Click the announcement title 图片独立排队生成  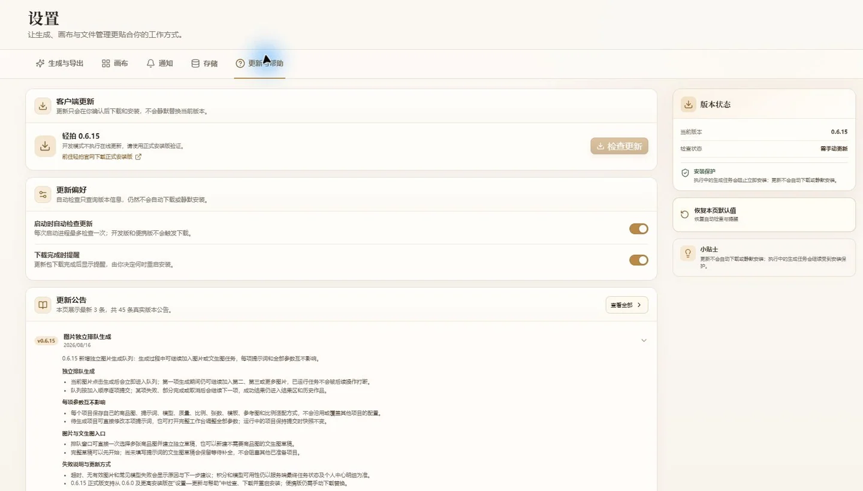coord(87,337)
